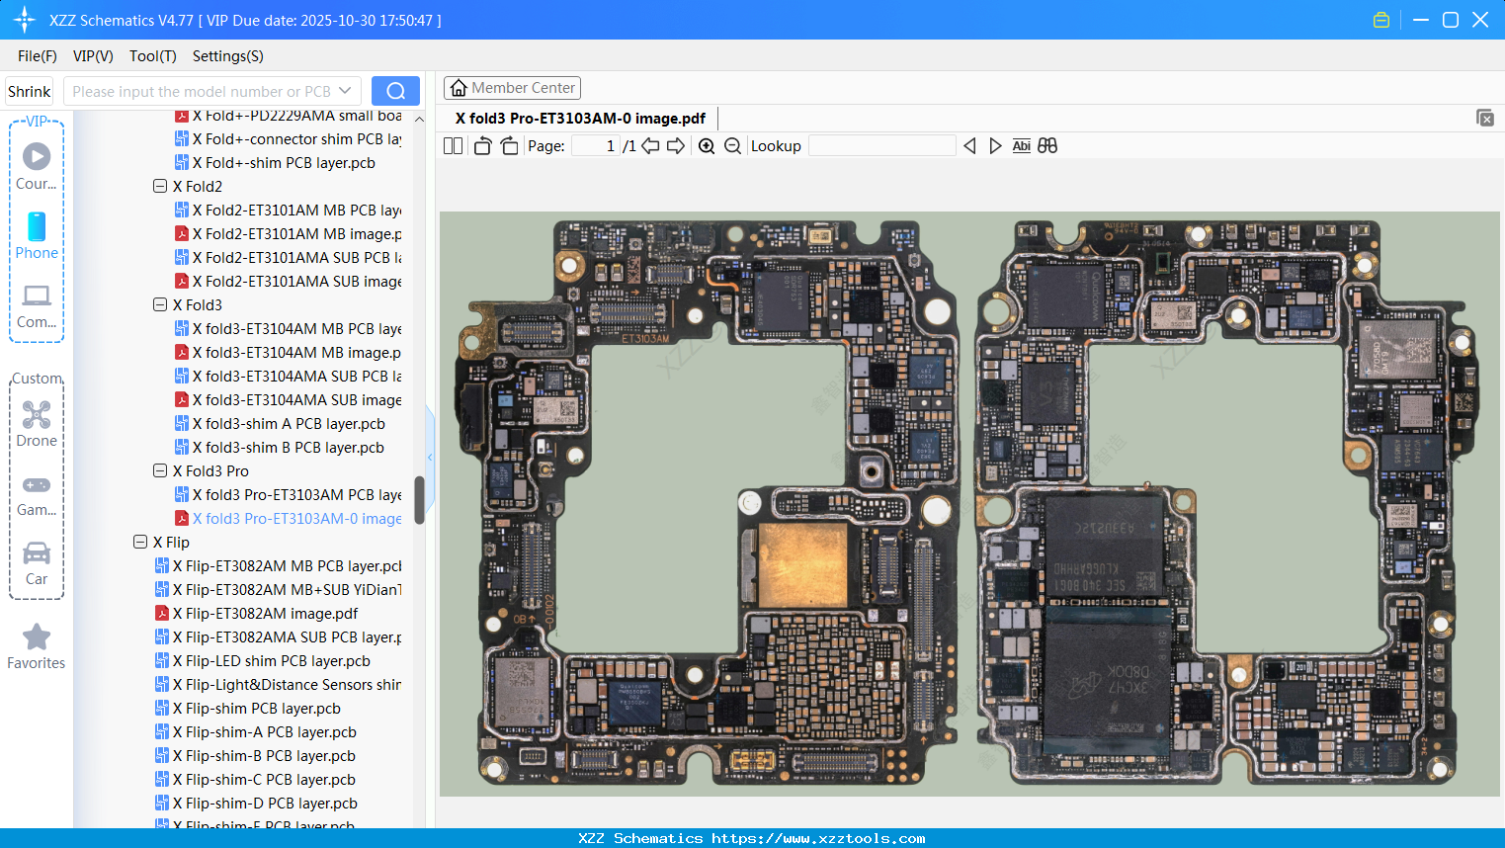The width and height of the screenshot is (1505, 848).
Task: Close all document tabs icon
Action: pyautogui.click(x=1485, y=118)
